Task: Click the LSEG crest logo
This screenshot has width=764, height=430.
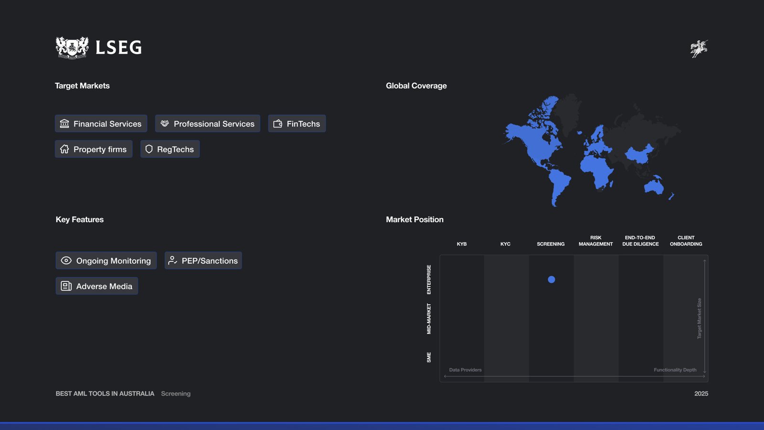Action: point(72,48)
